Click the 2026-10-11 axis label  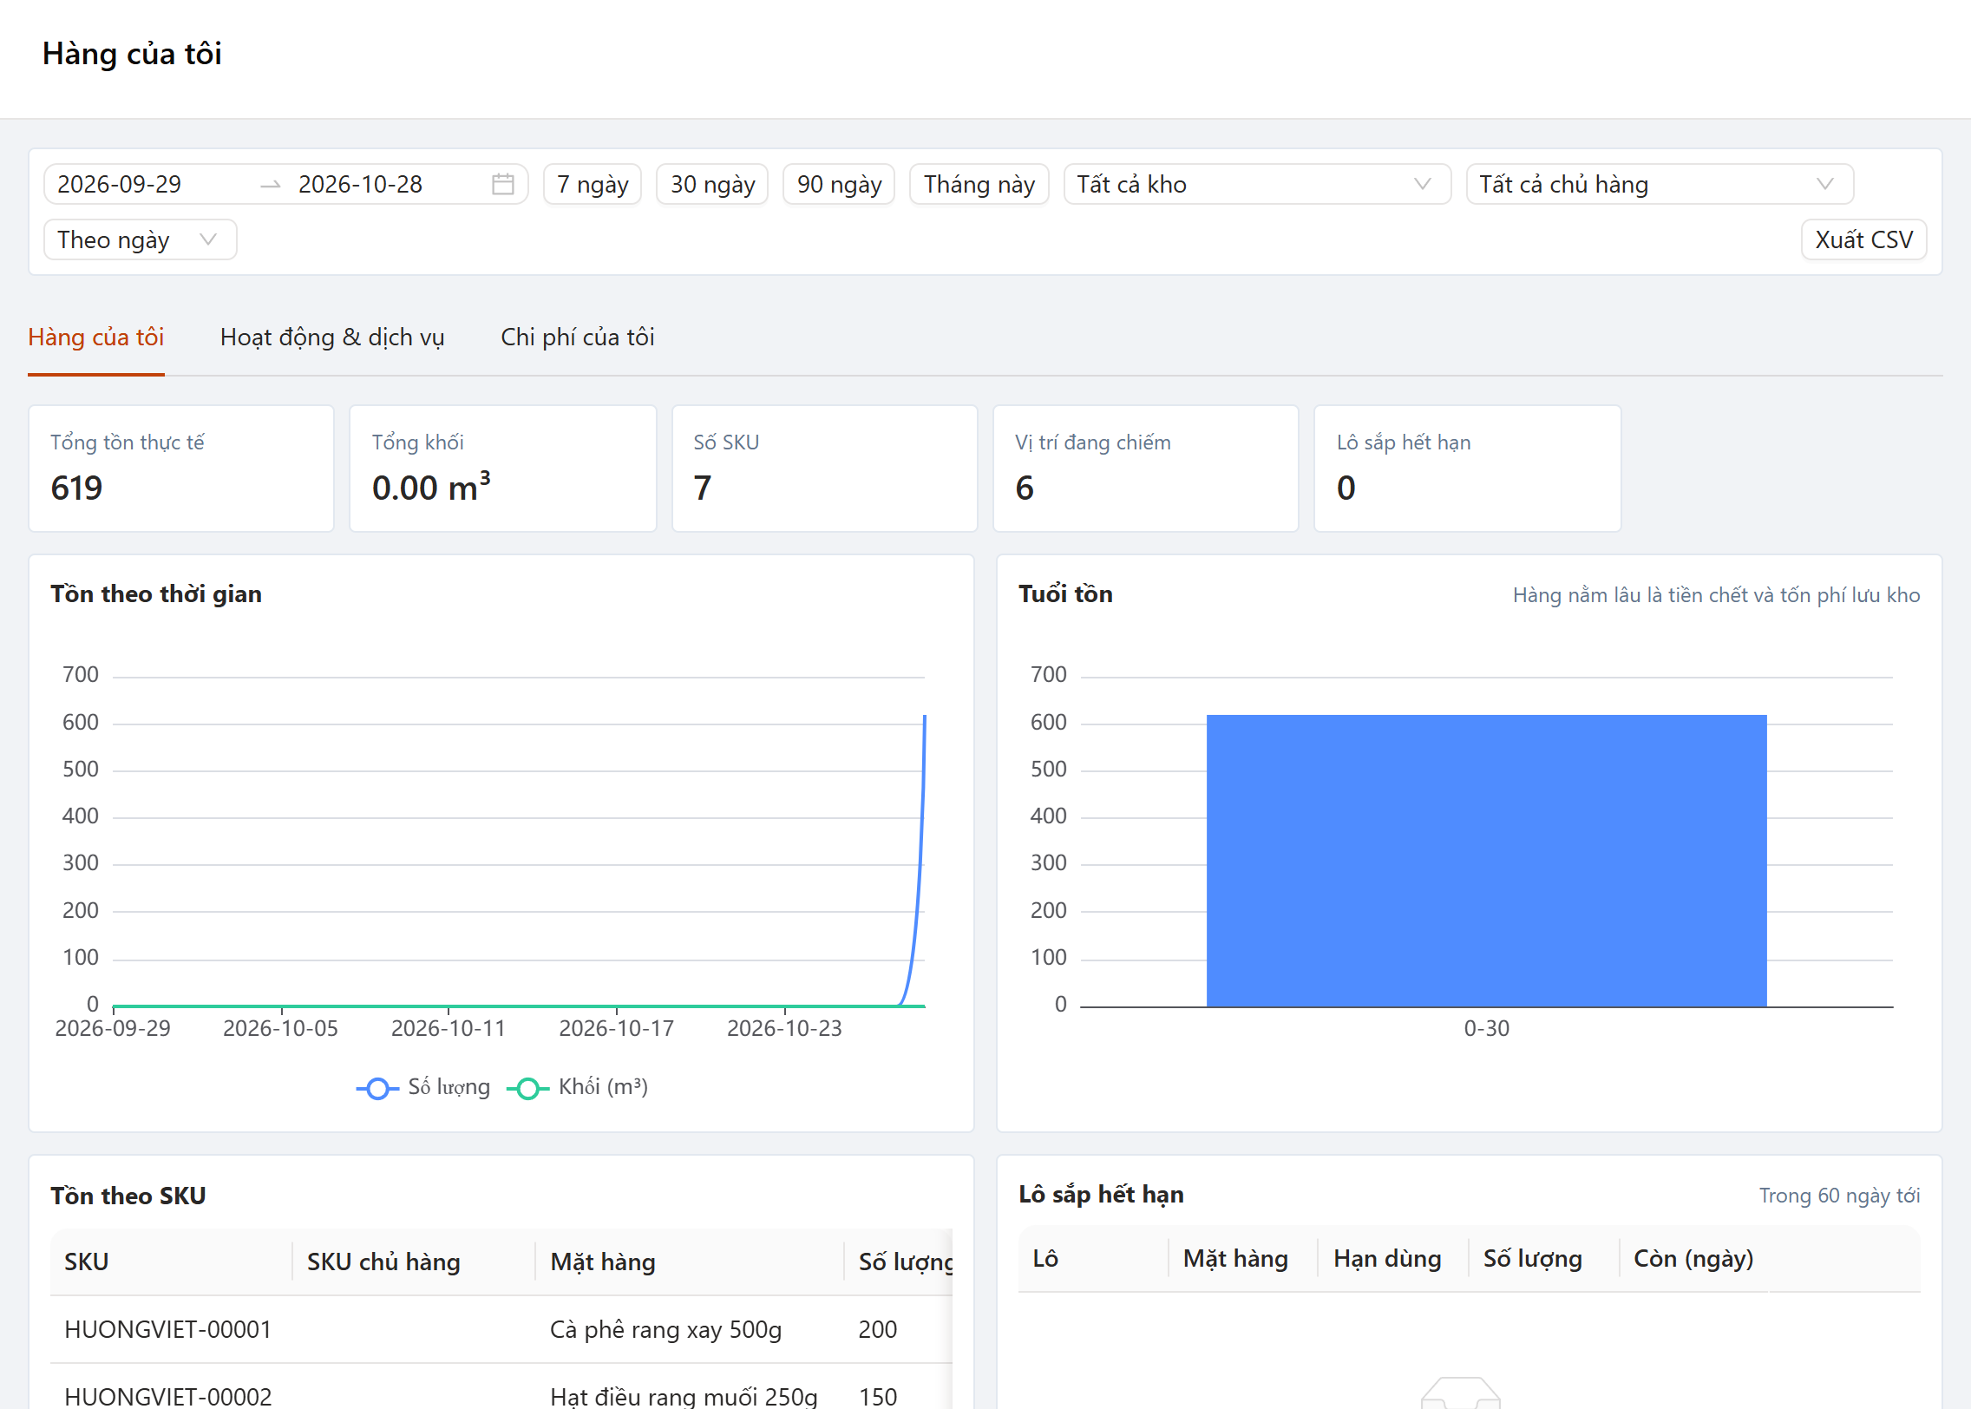coord(449,1029)
